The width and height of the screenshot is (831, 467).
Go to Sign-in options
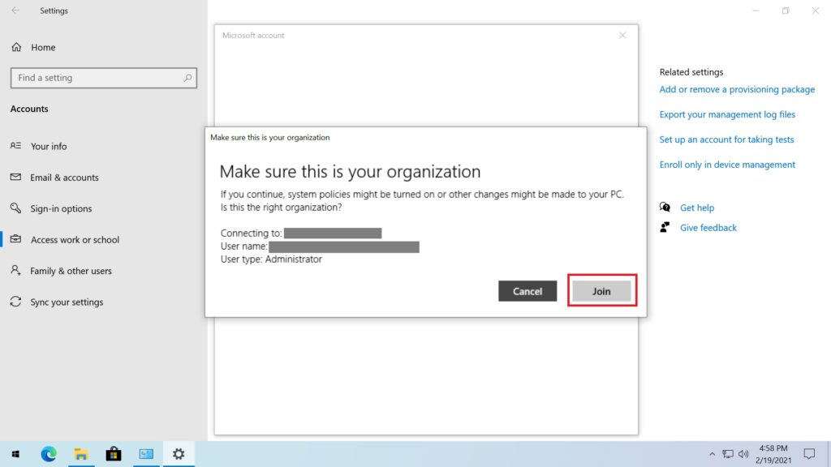(x=61, y=209)
